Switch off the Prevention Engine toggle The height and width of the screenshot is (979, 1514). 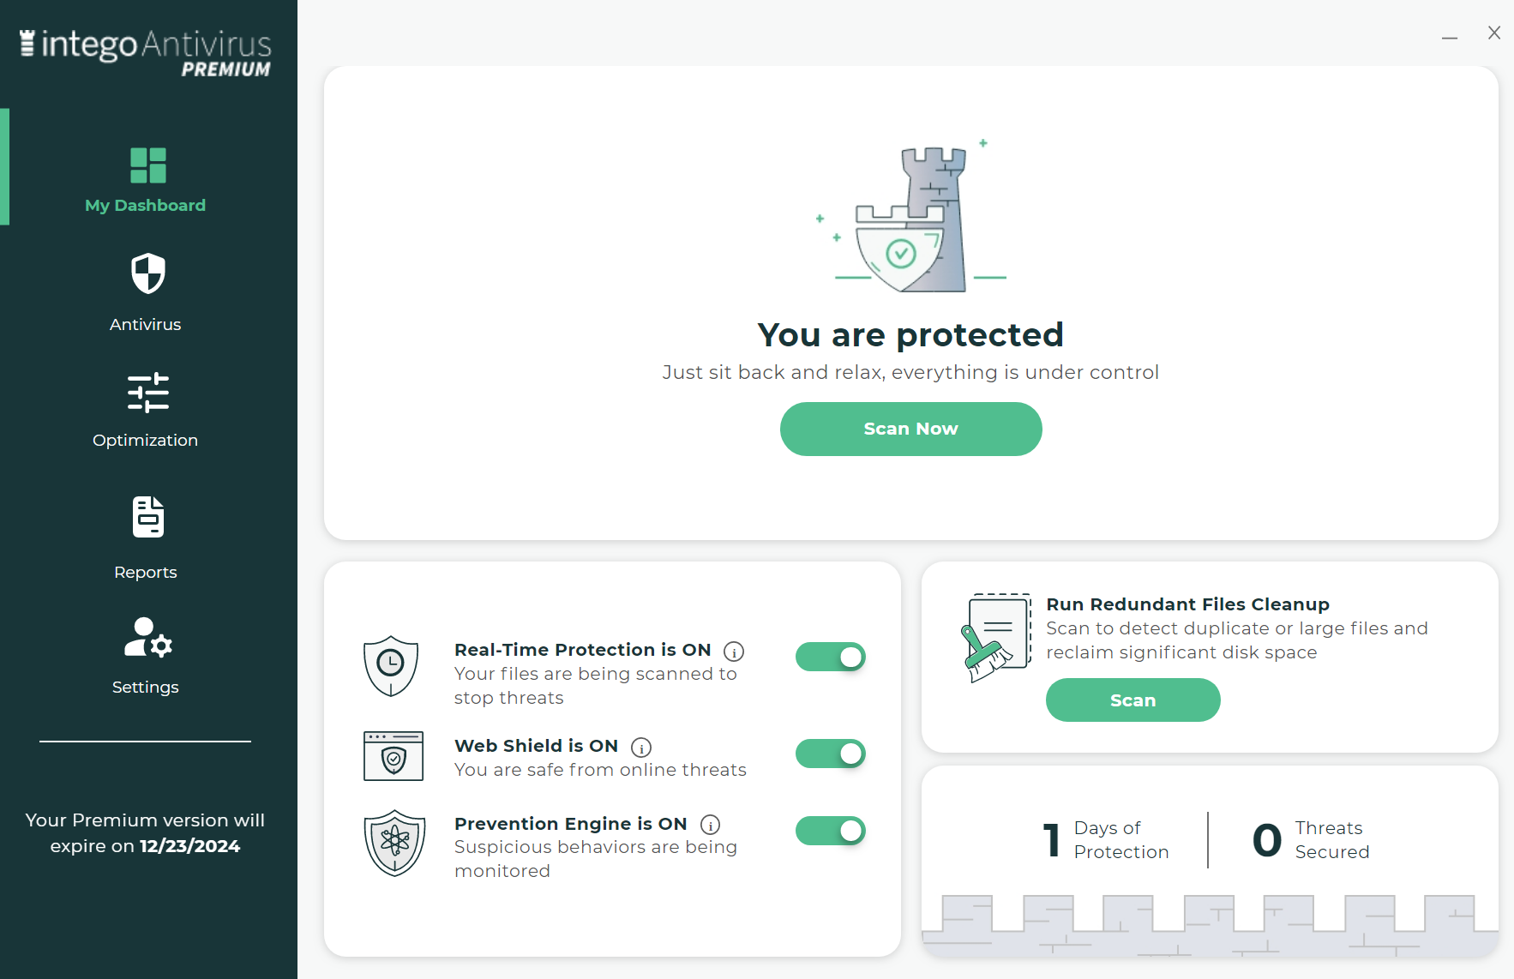click(831, 831)
